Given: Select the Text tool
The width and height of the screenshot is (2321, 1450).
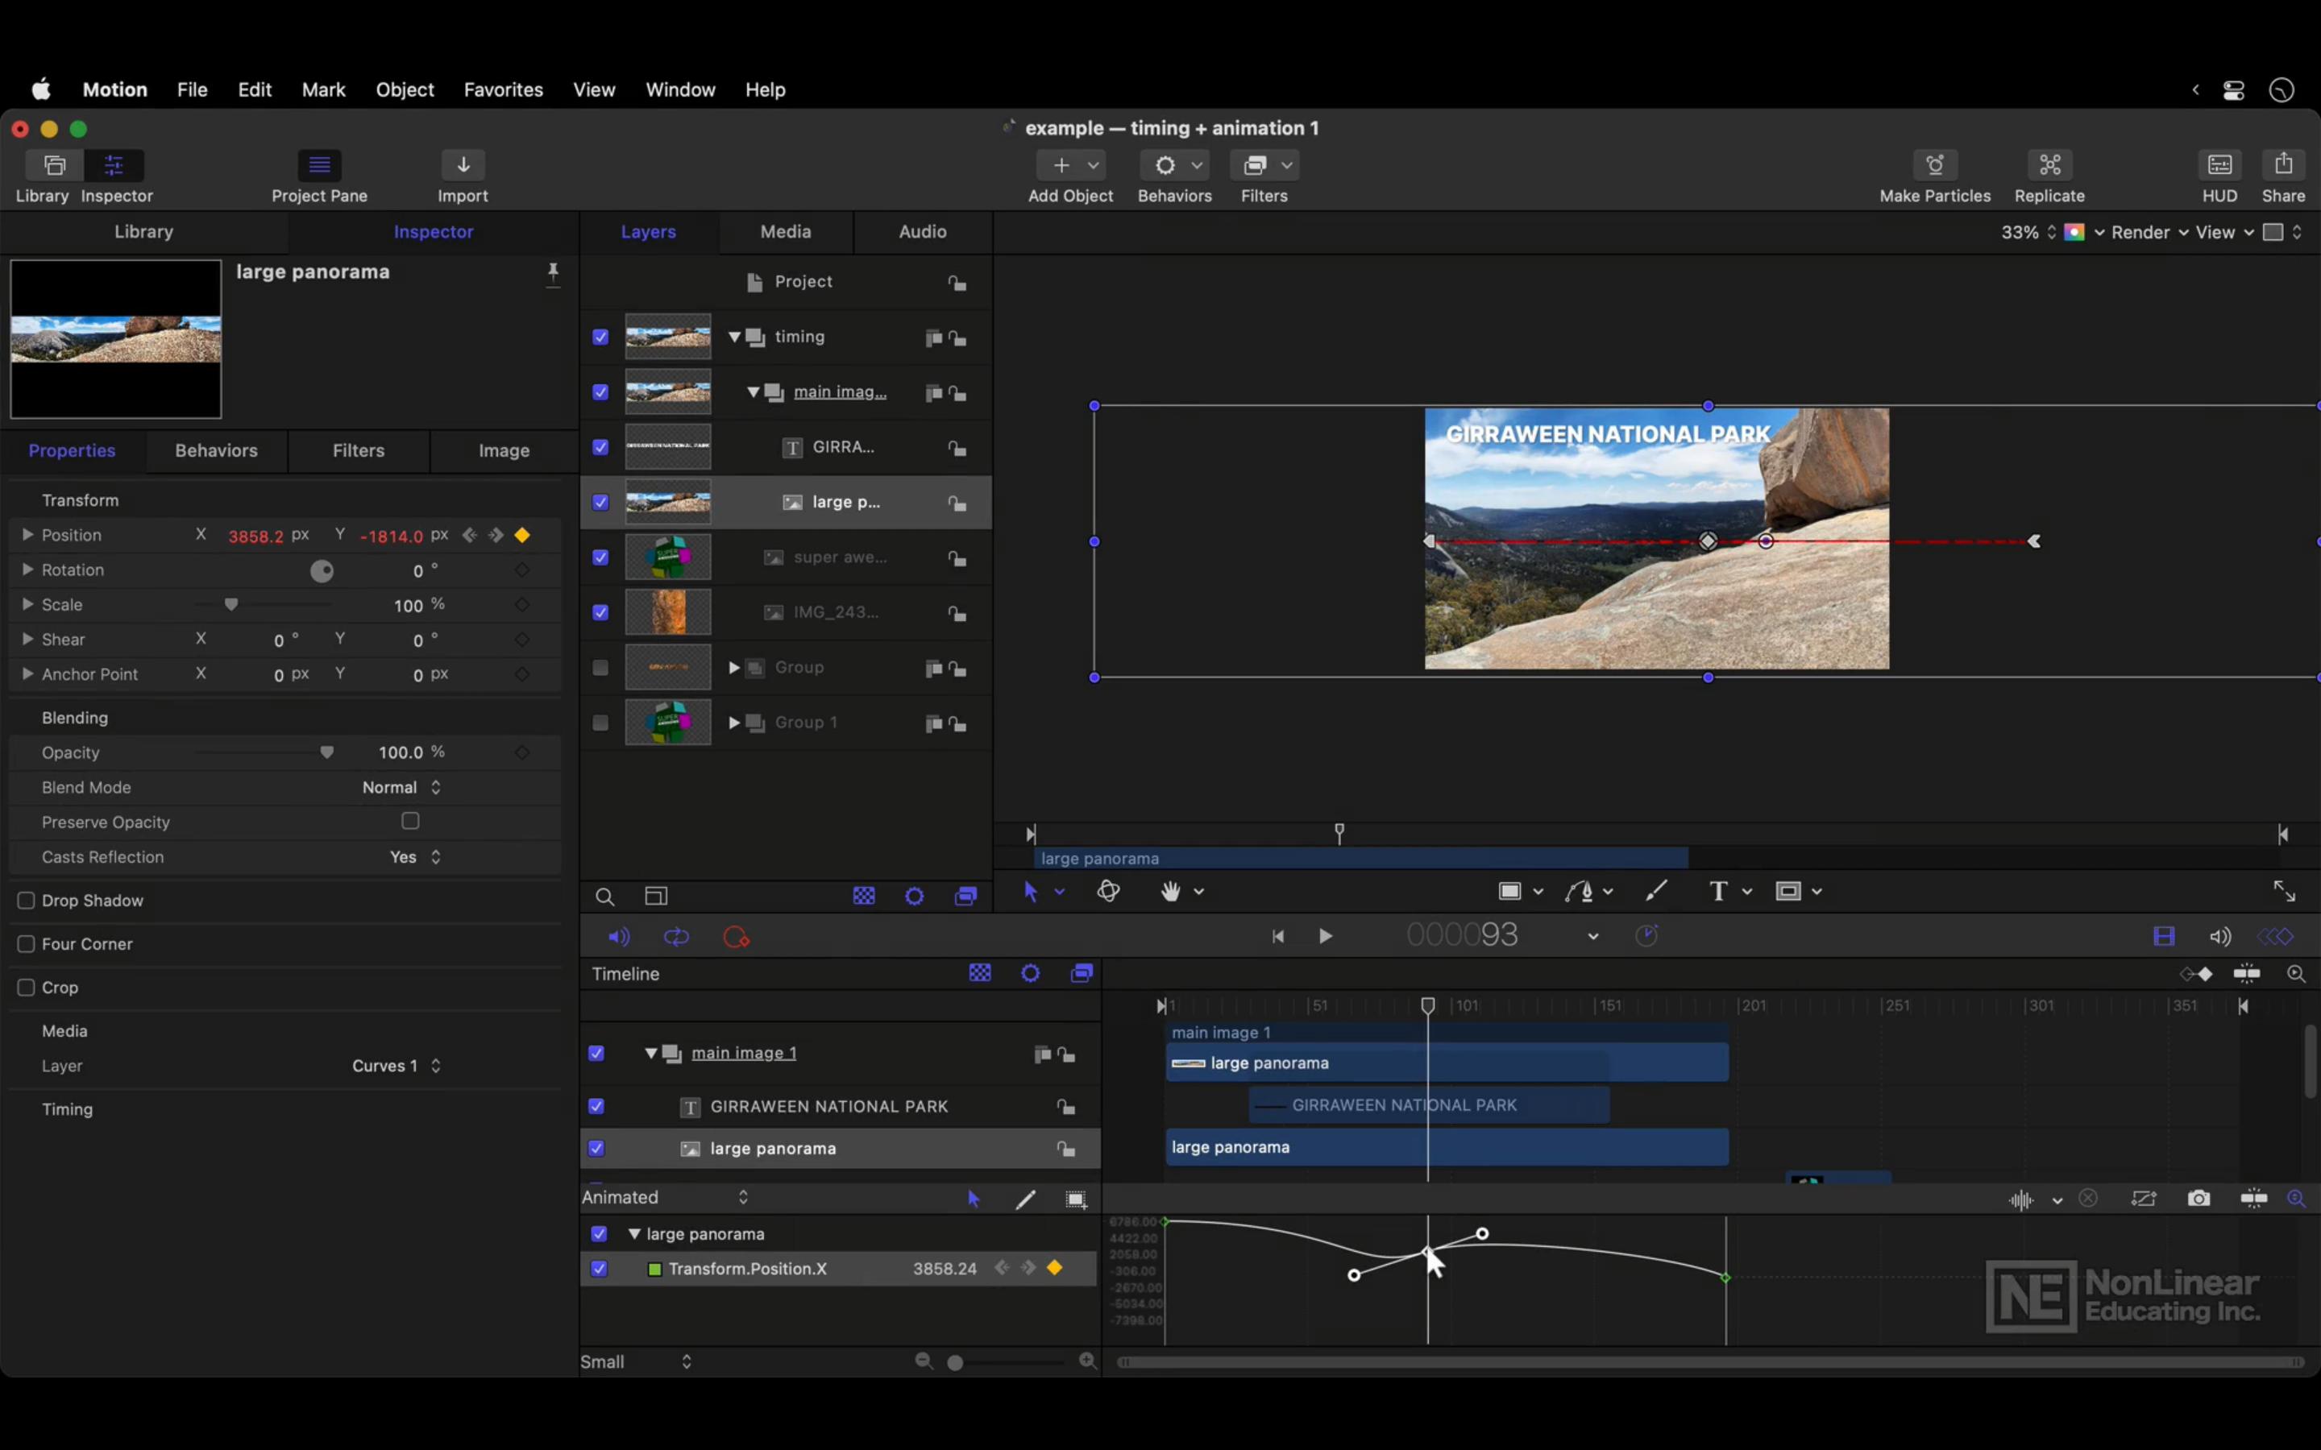Looking at the screenshot, I should (1719, 892).
